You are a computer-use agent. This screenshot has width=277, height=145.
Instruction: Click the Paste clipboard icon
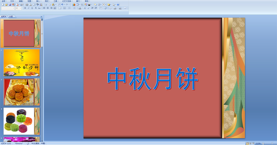pos(53,4)
